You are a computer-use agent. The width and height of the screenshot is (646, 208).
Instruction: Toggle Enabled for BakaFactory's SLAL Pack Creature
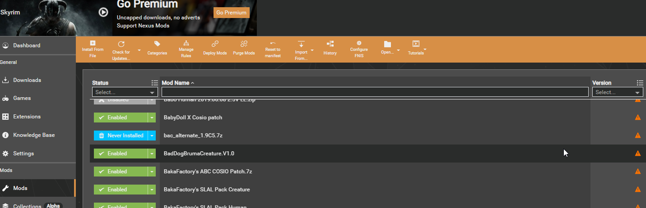(121, 190)
